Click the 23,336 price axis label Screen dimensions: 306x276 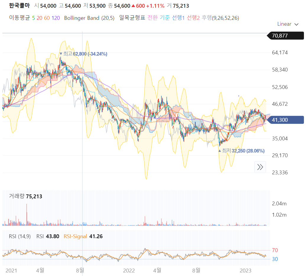pyautogui.click(x=280, y=173)
